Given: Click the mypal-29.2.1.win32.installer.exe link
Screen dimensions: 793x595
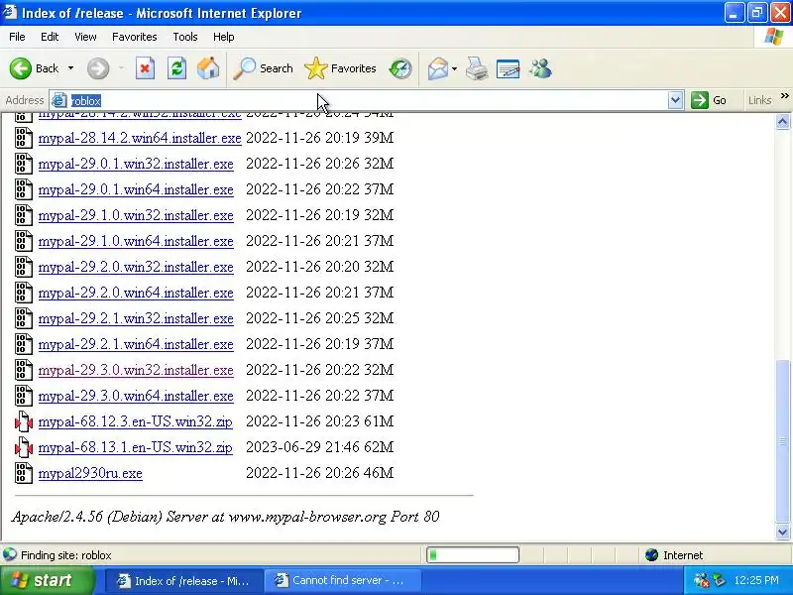Looking at the screenshot, I should pos(136,318).
